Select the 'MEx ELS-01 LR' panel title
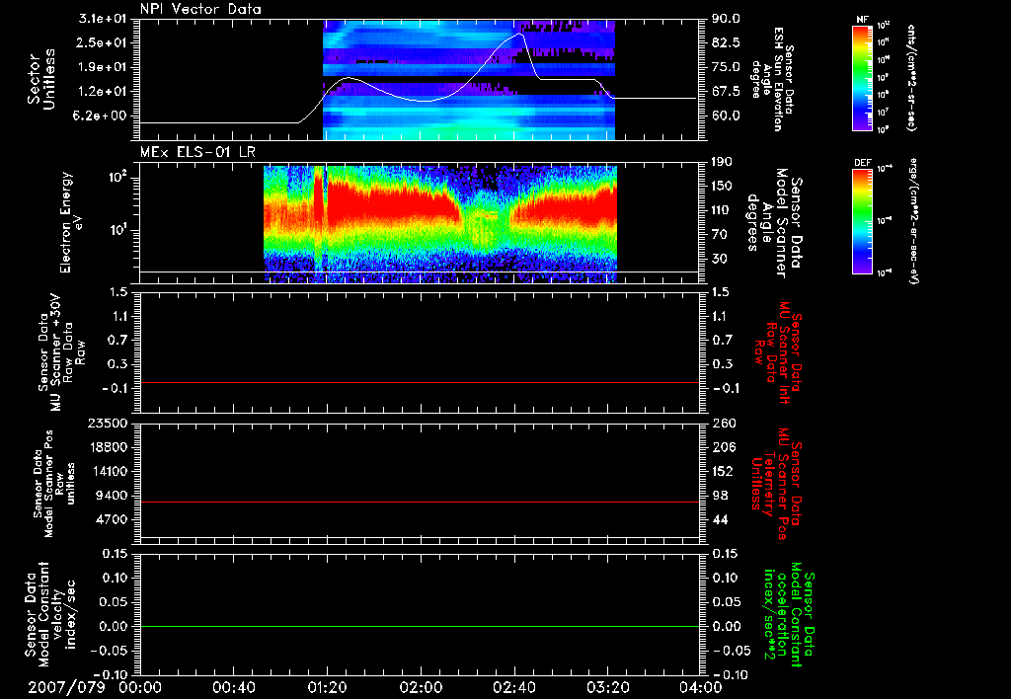The height and width of the screenshot is (699, 1011). click(197, 153)
